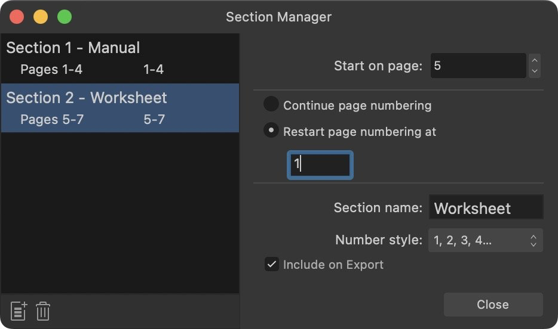Viewport: 558px width, 329px height.
Task: Click the restart numbering value field
Action: (x=320, y=165)
